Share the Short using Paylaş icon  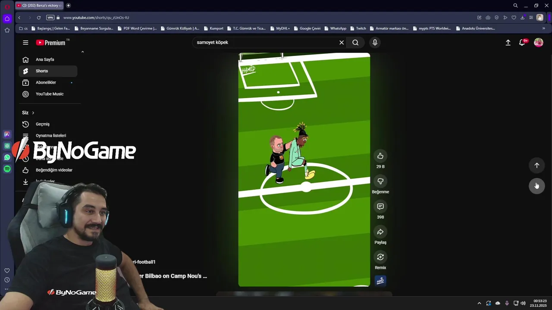pyautogui.click(x=380, y=232)
